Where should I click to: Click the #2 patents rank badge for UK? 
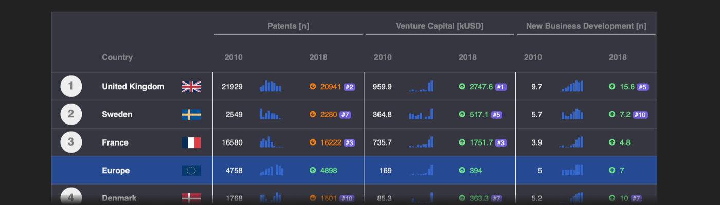pos(349,87)
